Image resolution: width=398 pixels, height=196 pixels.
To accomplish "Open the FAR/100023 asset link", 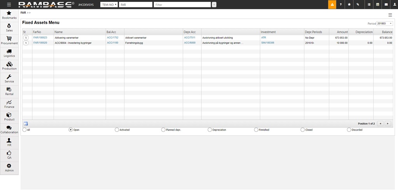I will (x=40, y=38).
